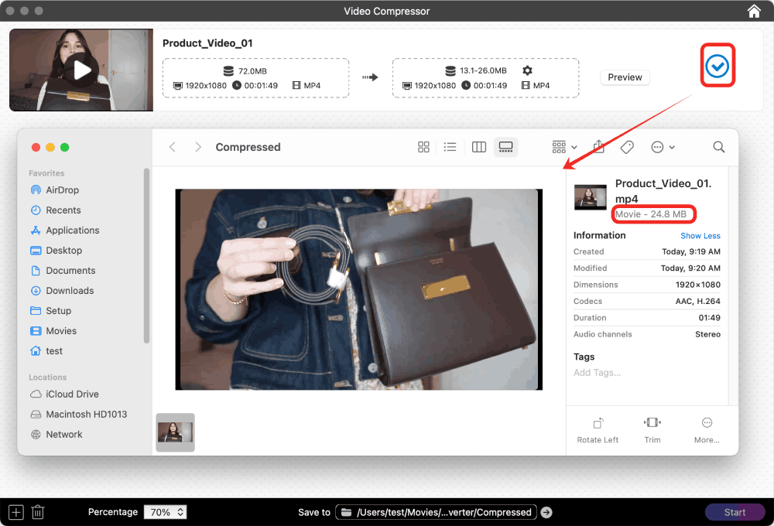
Task: Click the More... quick action
Action: click(707, 430)
